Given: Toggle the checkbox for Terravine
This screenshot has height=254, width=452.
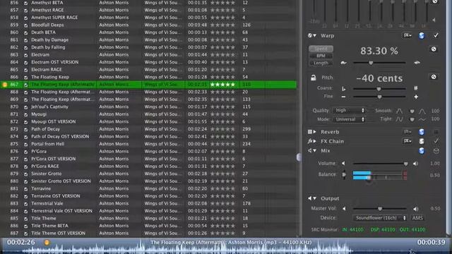Looking at the screenshot, I should [25, 189].
